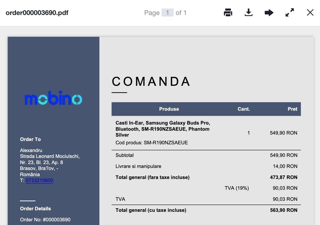
Task: Click the TVA (19%) label
Action: (x=237, y=188)
